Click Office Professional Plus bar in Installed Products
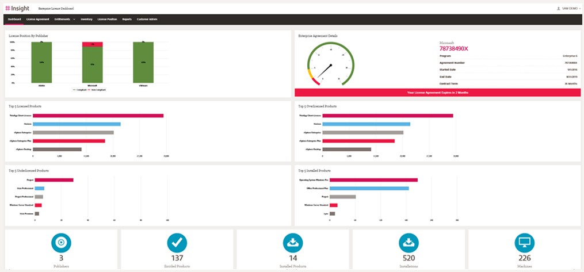This screenshot has height=272, width=584. [369, 188]
